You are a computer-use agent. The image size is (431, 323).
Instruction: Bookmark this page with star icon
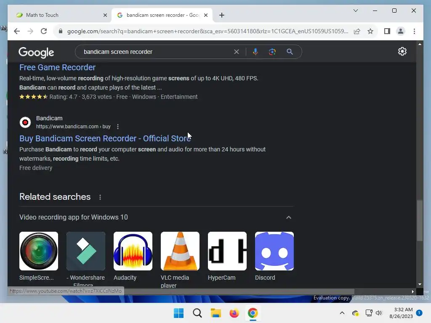pos(370,31)
